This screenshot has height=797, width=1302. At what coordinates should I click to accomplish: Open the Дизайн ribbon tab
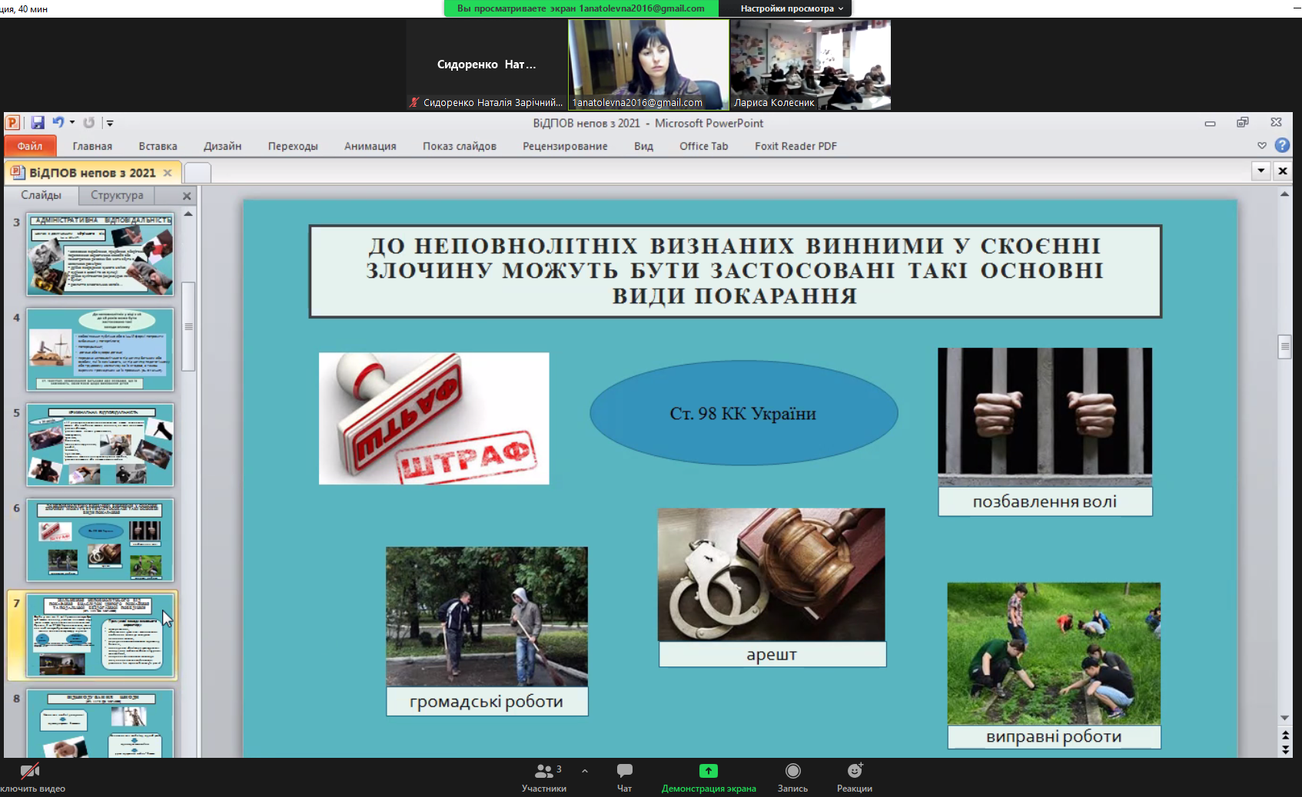[x=222, y=146]
